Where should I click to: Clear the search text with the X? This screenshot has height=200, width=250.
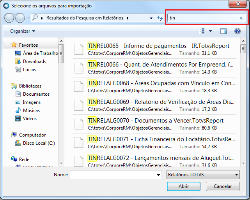pyautogui.click(x=241, y=18)
